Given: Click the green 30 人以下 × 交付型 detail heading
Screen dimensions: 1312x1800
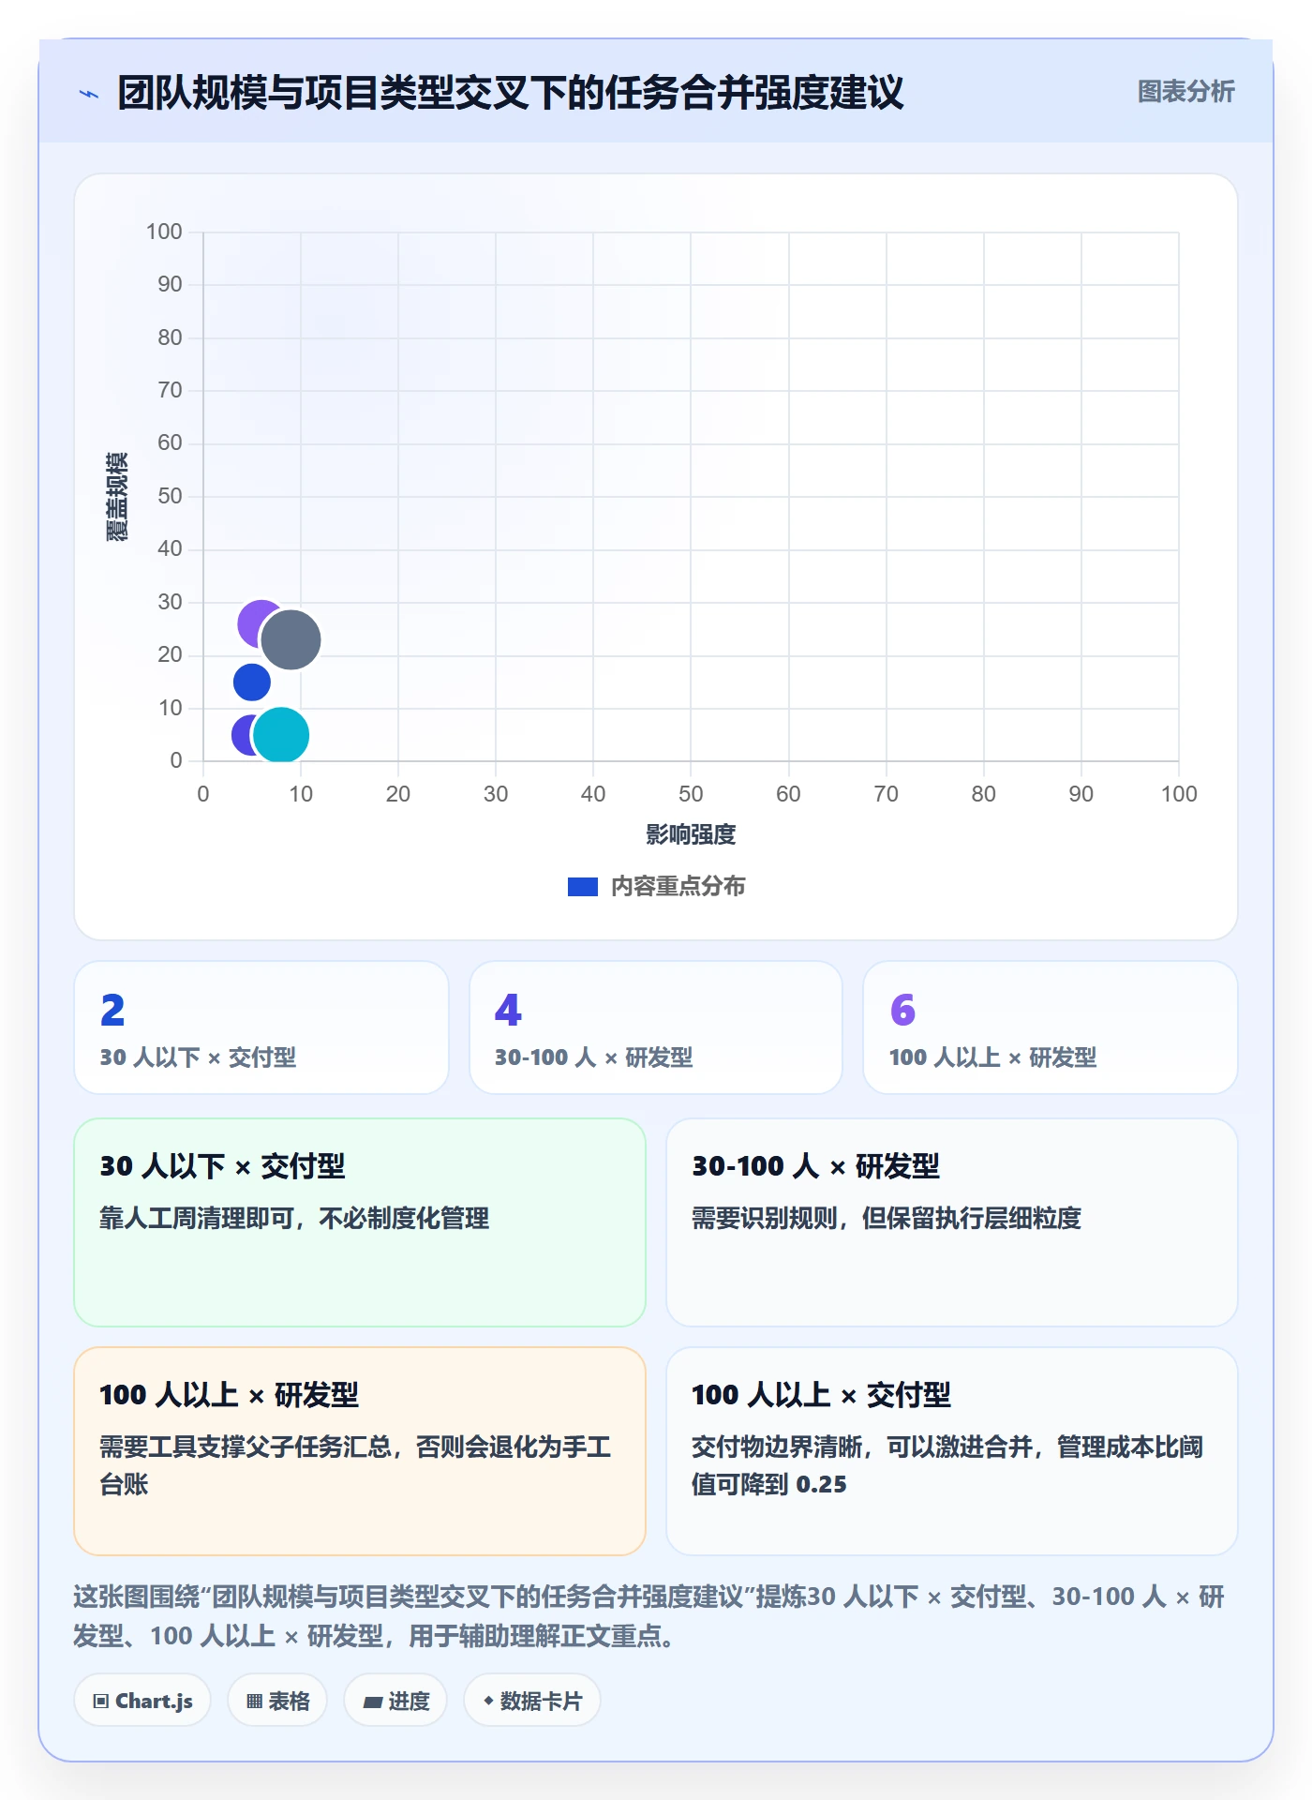Looking at the screenshot, I should (x=223, y=1166).
